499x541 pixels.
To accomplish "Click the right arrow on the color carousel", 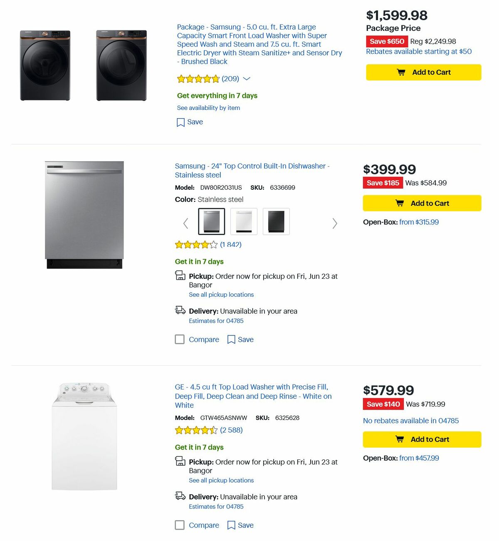I will point(335,223).
